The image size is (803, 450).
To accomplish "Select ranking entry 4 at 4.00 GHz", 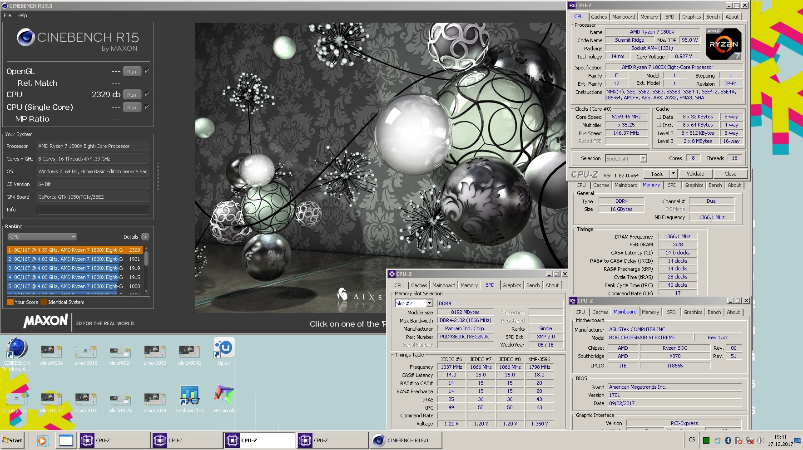I will tap(74, 277).
